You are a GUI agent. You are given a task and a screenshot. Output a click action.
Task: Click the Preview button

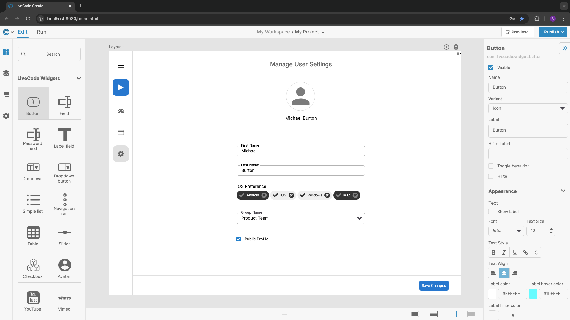coord(517,32)
